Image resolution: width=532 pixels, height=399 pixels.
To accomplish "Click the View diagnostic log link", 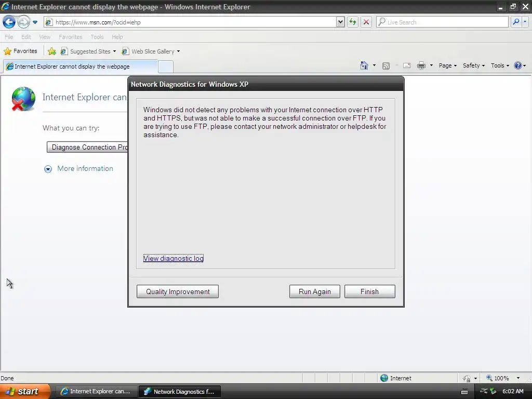I will pyautogui.click(x=174, y=258).
